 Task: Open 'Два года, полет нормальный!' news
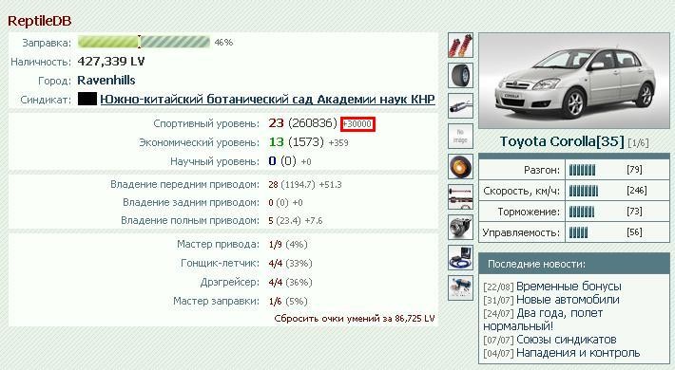pyautogui.click(x=543, y=320)
